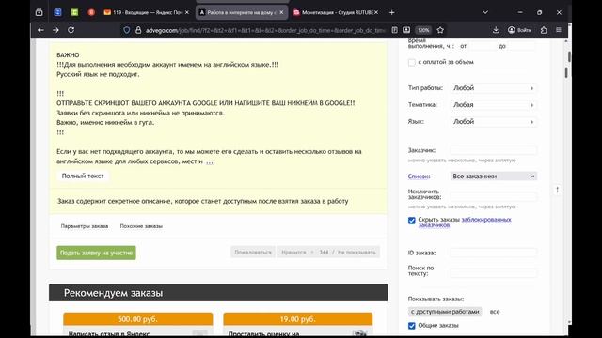This screenshot has width=602, height=338.
Task: Open the 'Тип работы' dropdown
Action: pos(494,88)
